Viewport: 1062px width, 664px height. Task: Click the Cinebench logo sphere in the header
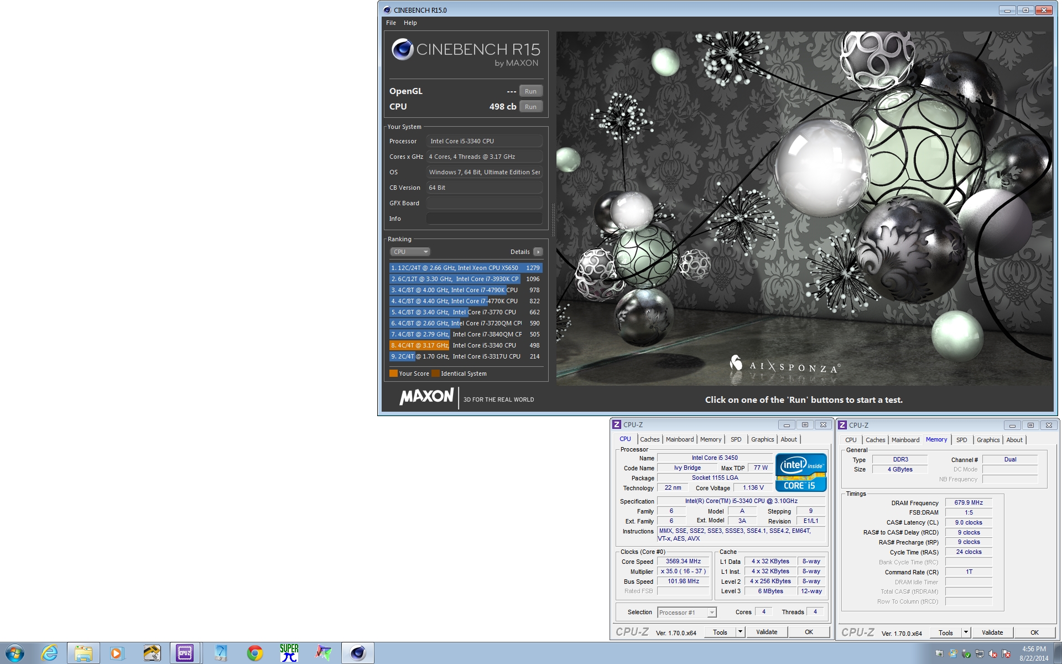tap(402, 50)
